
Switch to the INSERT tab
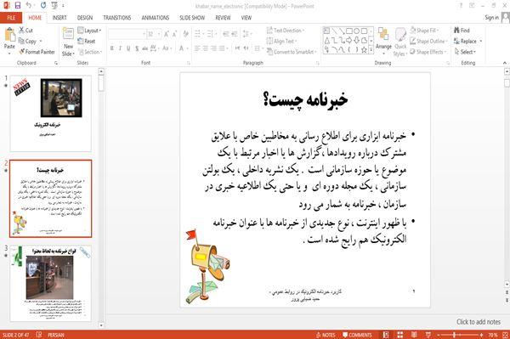59,18
